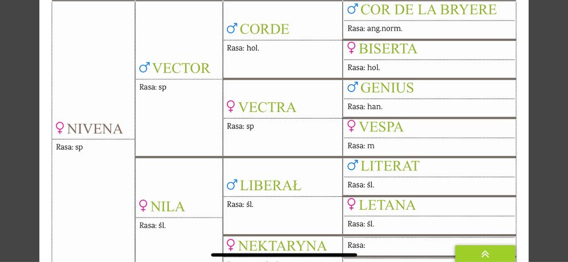Click the female symbol beside BISERTA
568x262 pixels.
[x=351, y=48]
